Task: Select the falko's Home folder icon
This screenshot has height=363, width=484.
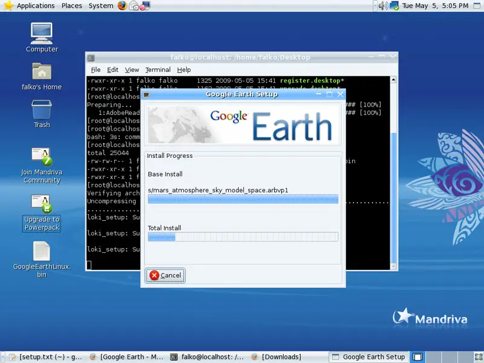Action: click(x=42, y=77)
